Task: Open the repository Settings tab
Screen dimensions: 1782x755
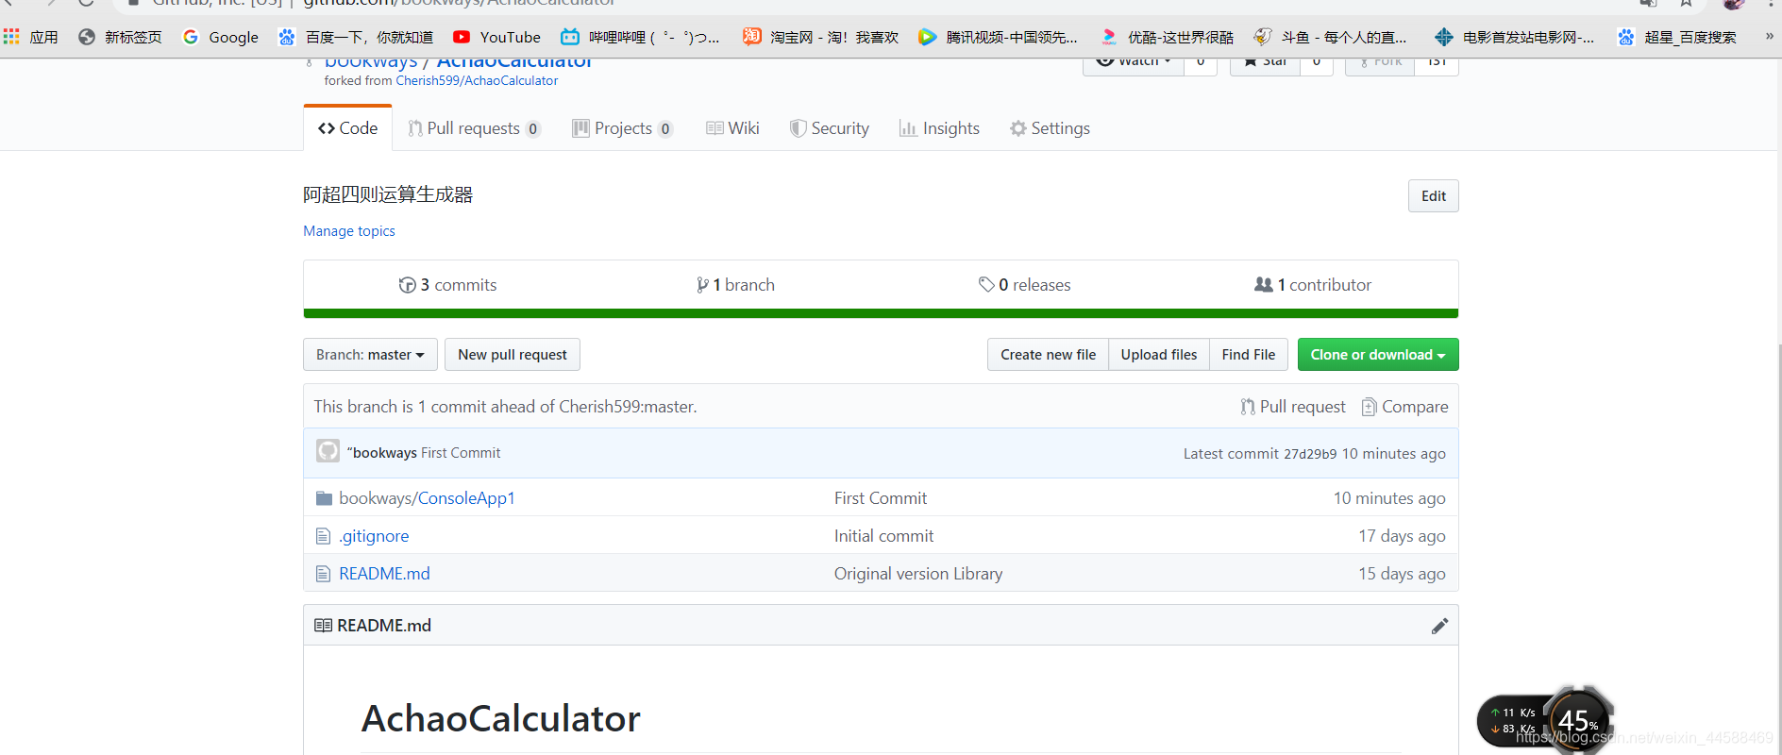Action: 1050,128
